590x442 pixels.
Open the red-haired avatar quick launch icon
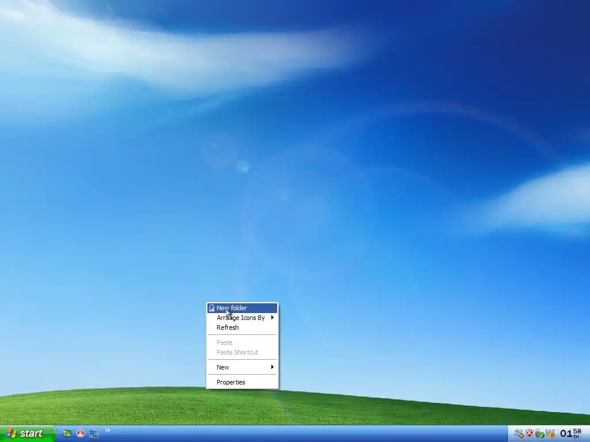click(81, 433)
